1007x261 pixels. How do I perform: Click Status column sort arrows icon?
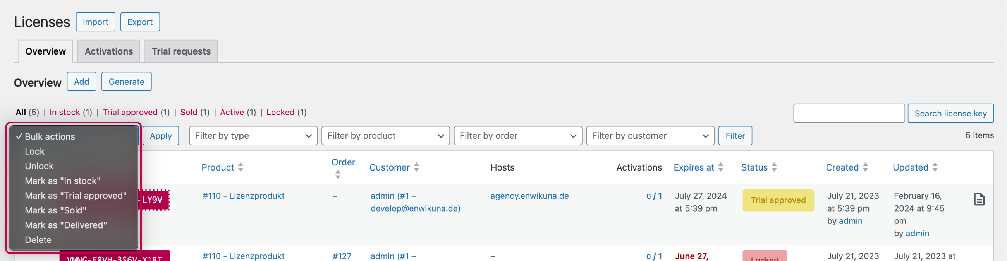(x=774, y=167)
